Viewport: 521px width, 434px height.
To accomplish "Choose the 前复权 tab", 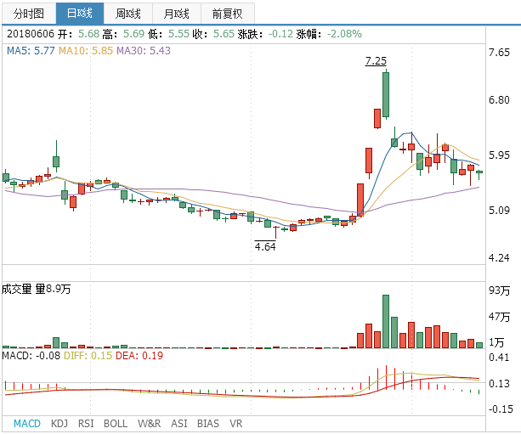I will (228, 14).
